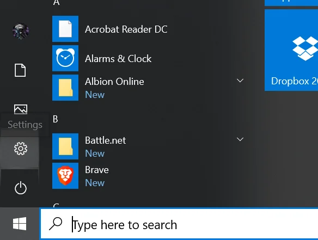
Task: Select the Albion Online label
Action: click(114, 82)
